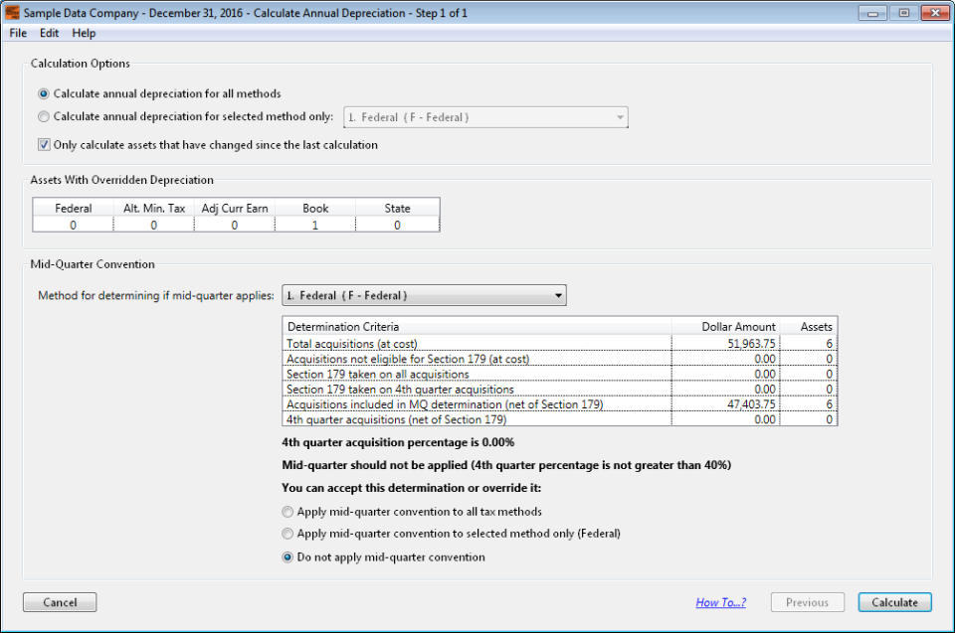Select "Apply mid-quarter convention to selected method only"

287,534
